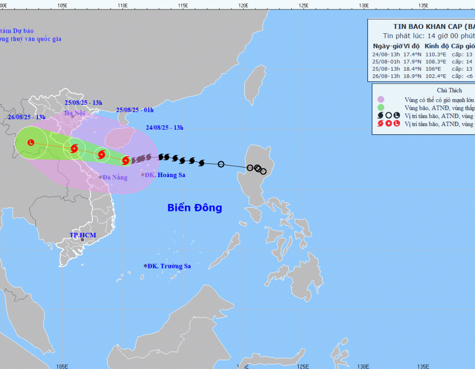Click the westernmost red storm forecast icon
This screenshot has width=475, height=369.
pyautogui.click(x=74, y=149)
